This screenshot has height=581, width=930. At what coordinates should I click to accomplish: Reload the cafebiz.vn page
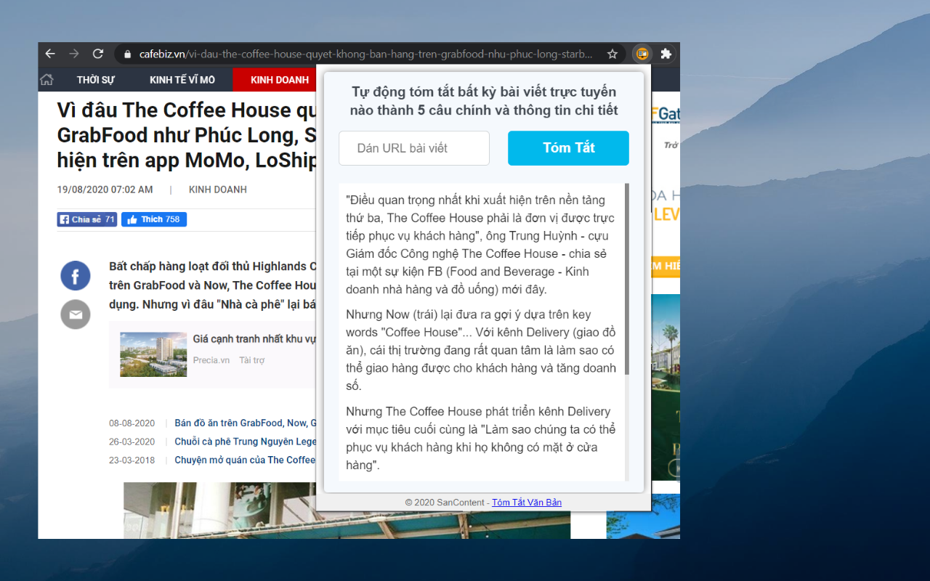tap(98, 54)
